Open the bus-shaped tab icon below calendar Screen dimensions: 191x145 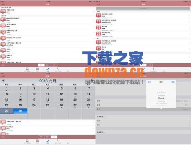coord(27,141)
